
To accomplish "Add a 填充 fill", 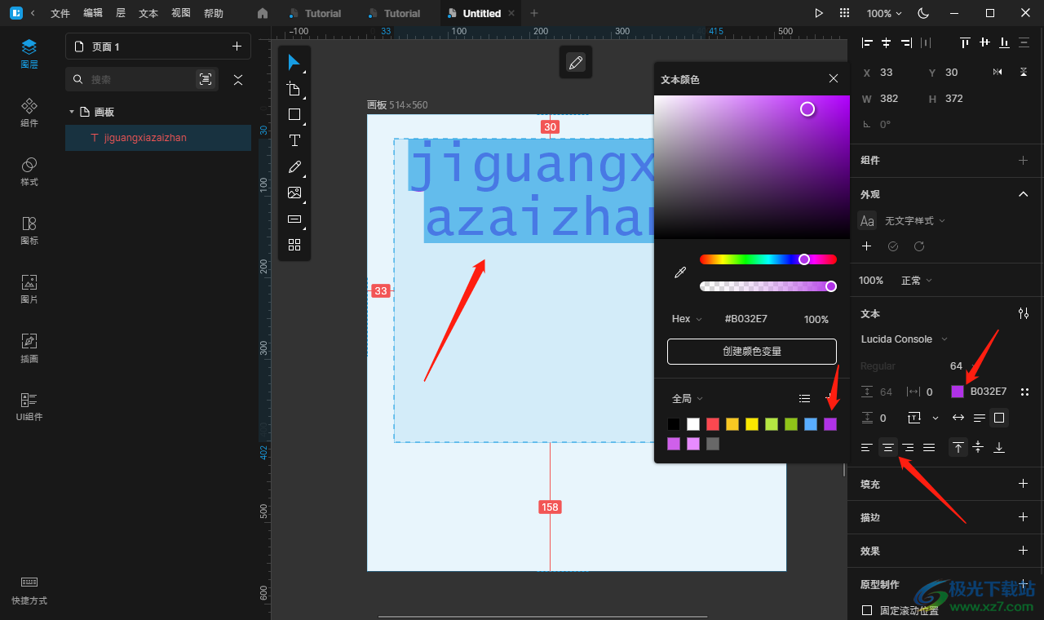I will coord(1024,484).
